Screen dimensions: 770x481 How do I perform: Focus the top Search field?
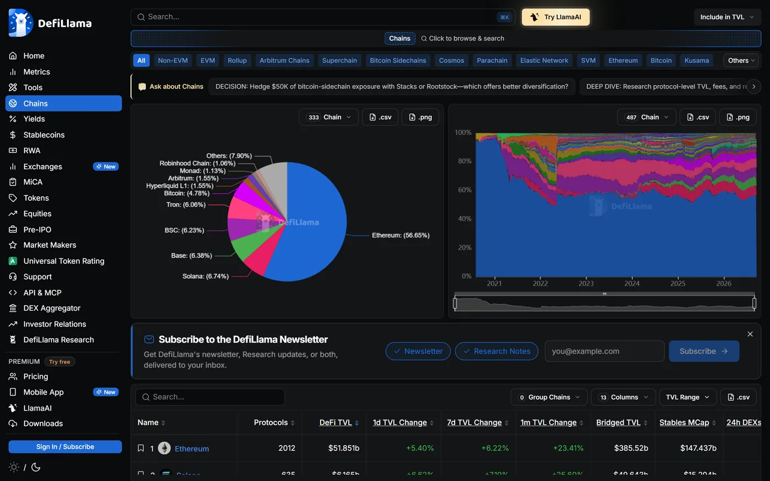pos(323,17)
